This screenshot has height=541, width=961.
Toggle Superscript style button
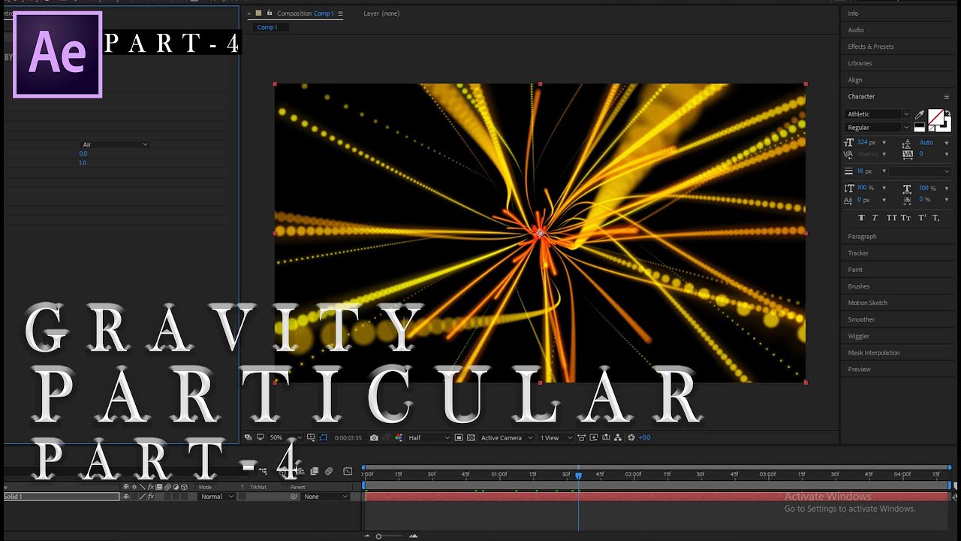[x=922, y=218]
